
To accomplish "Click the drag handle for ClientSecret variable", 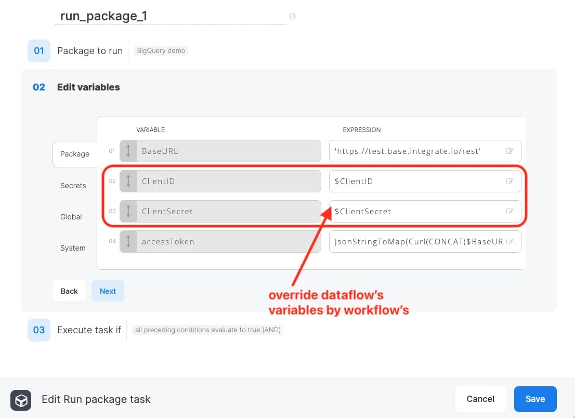I will 128,211.
